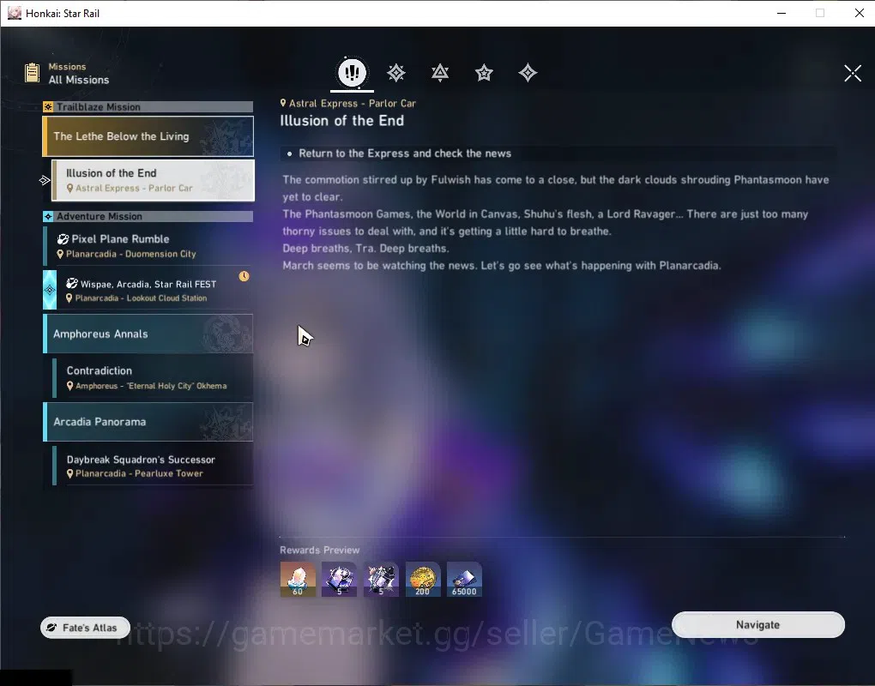Click the event icon on Wispae Star Rail FEST row

pos(71,283)
